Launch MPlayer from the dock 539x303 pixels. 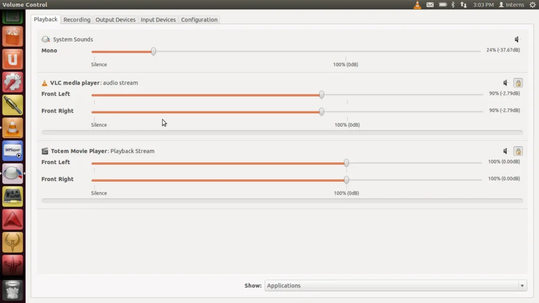coord(12,151)
